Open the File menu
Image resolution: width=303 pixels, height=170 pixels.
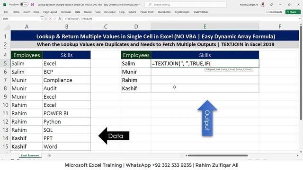(6, 12)
